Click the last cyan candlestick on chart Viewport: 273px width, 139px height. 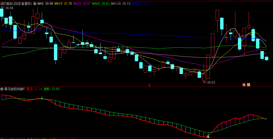[266, 59]
